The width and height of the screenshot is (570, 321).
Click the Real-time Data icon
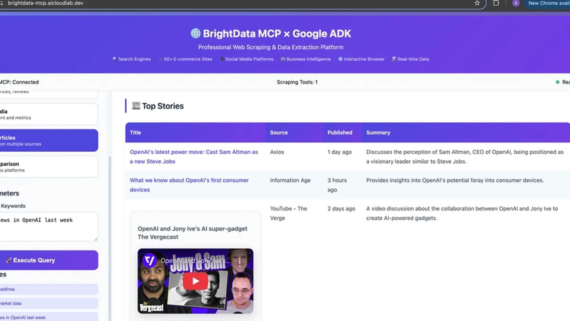click(x=394, y=59)
